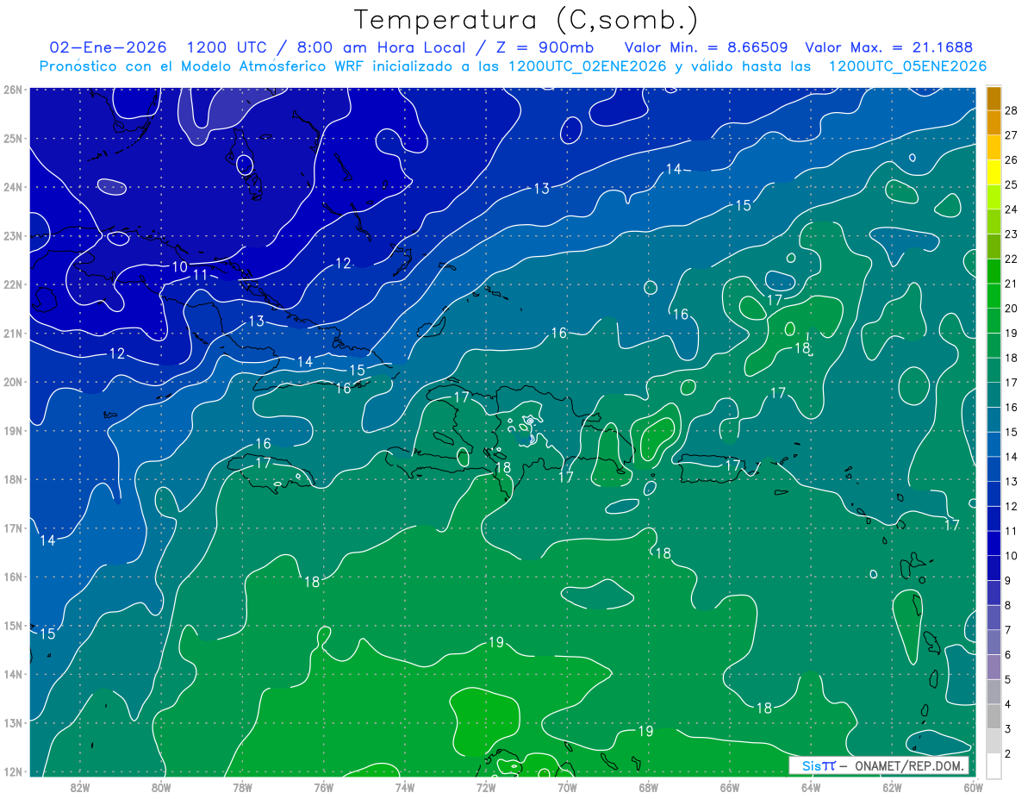Click longitude axis label "66W"

pyautogui.click(x=729, y=787)
